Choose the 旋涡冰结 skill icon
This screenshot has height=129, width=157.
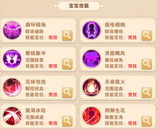(x=12, y=116)
